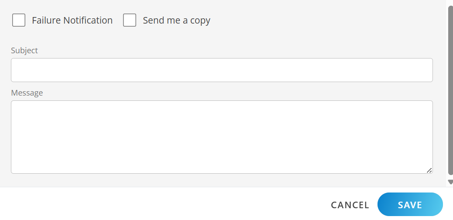Enable the Failure Notification checkbox
This screenshot has width=453, height=220.
[19, 20]
